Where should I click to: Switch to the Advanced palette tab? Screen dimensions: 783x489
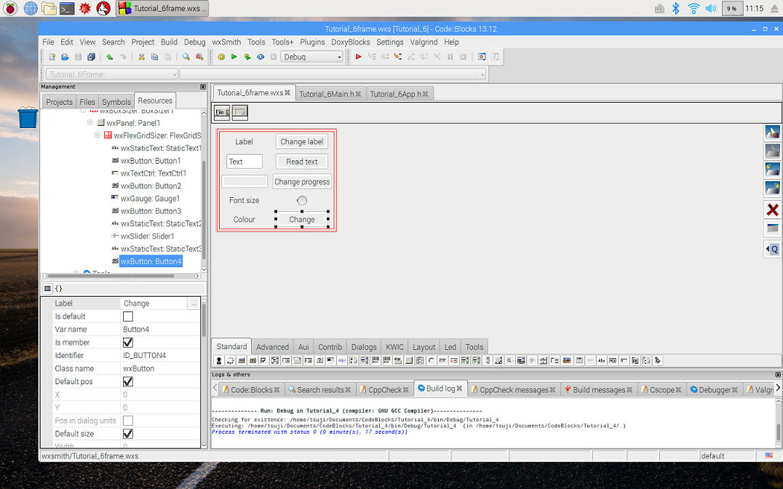(x=272, y=346)
